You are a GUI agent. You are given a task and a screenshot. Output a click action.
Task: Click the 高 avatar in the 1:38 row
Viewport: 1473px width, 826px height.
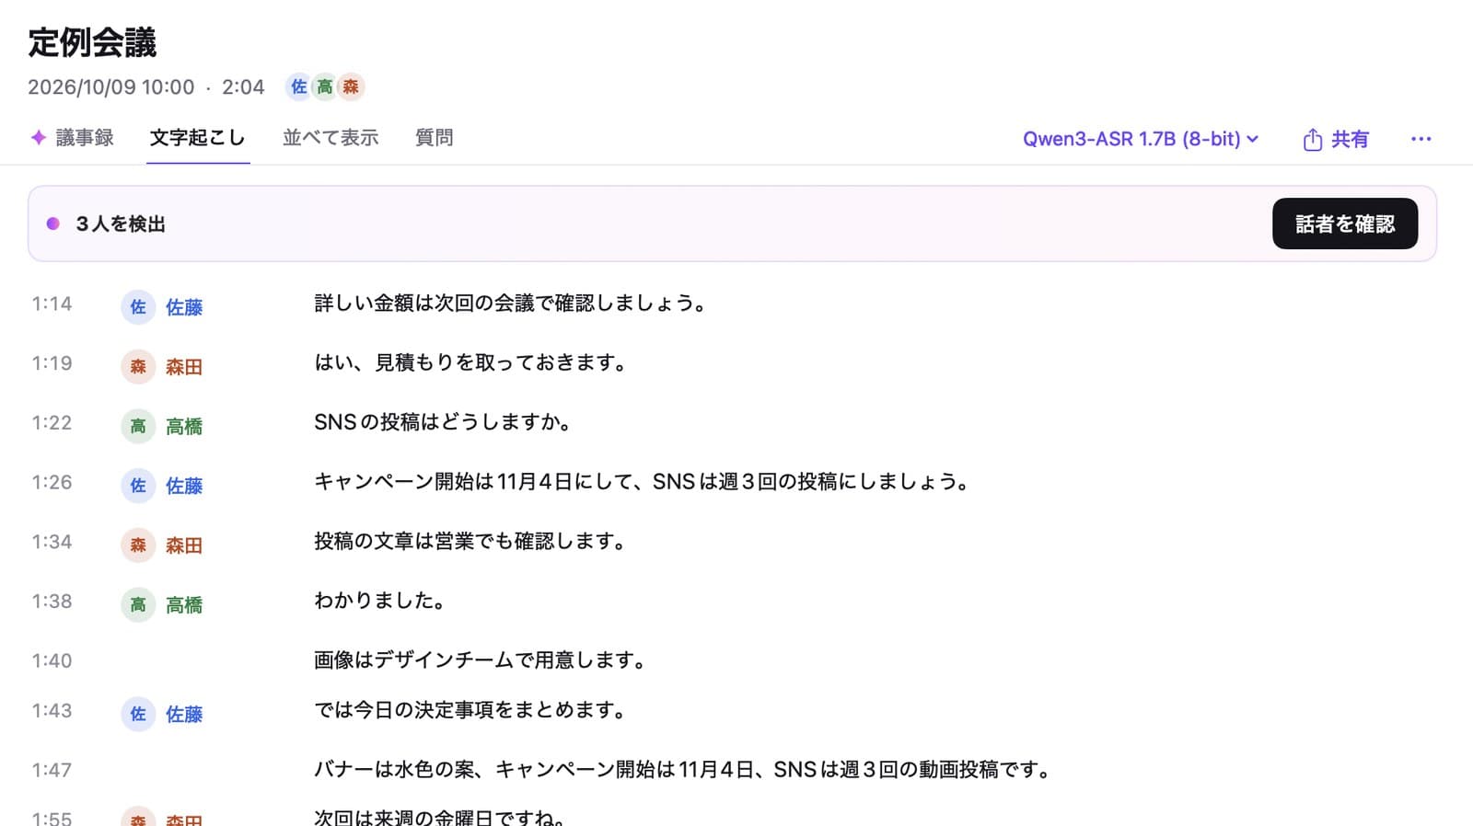click(138, 605)
